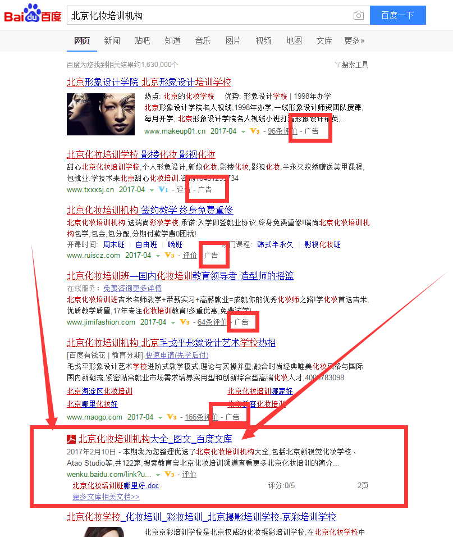The width and height of the screenshot is (453, 537).
Task: Open camera image search icon
Action: tap(358, 15)
